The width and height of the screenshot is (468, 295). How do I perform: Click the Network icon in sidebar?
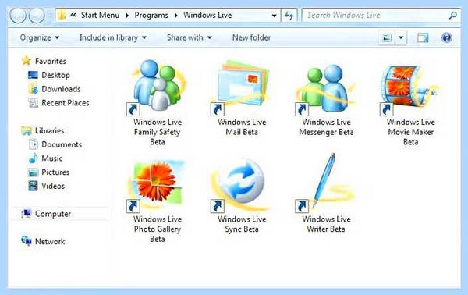tap(27, 241)
